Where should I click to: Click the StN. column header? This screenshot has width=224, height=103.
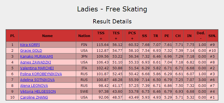tap(212, 36)
